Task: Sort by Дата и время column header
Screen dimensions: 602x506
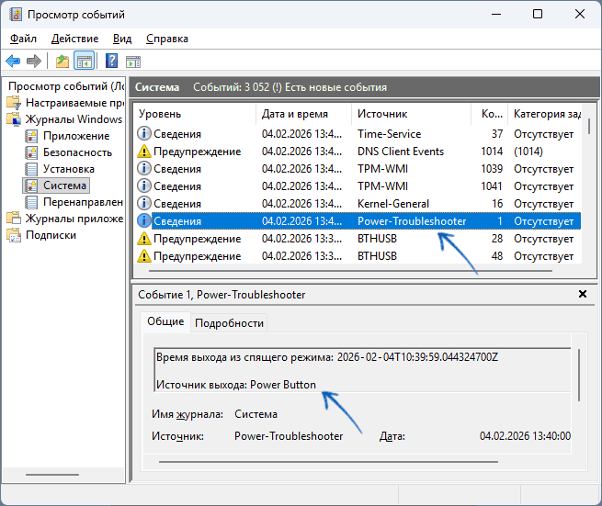Action: 292,114
